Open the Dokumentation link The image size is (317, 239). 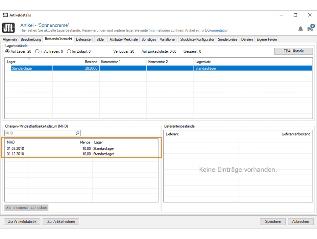216,30
